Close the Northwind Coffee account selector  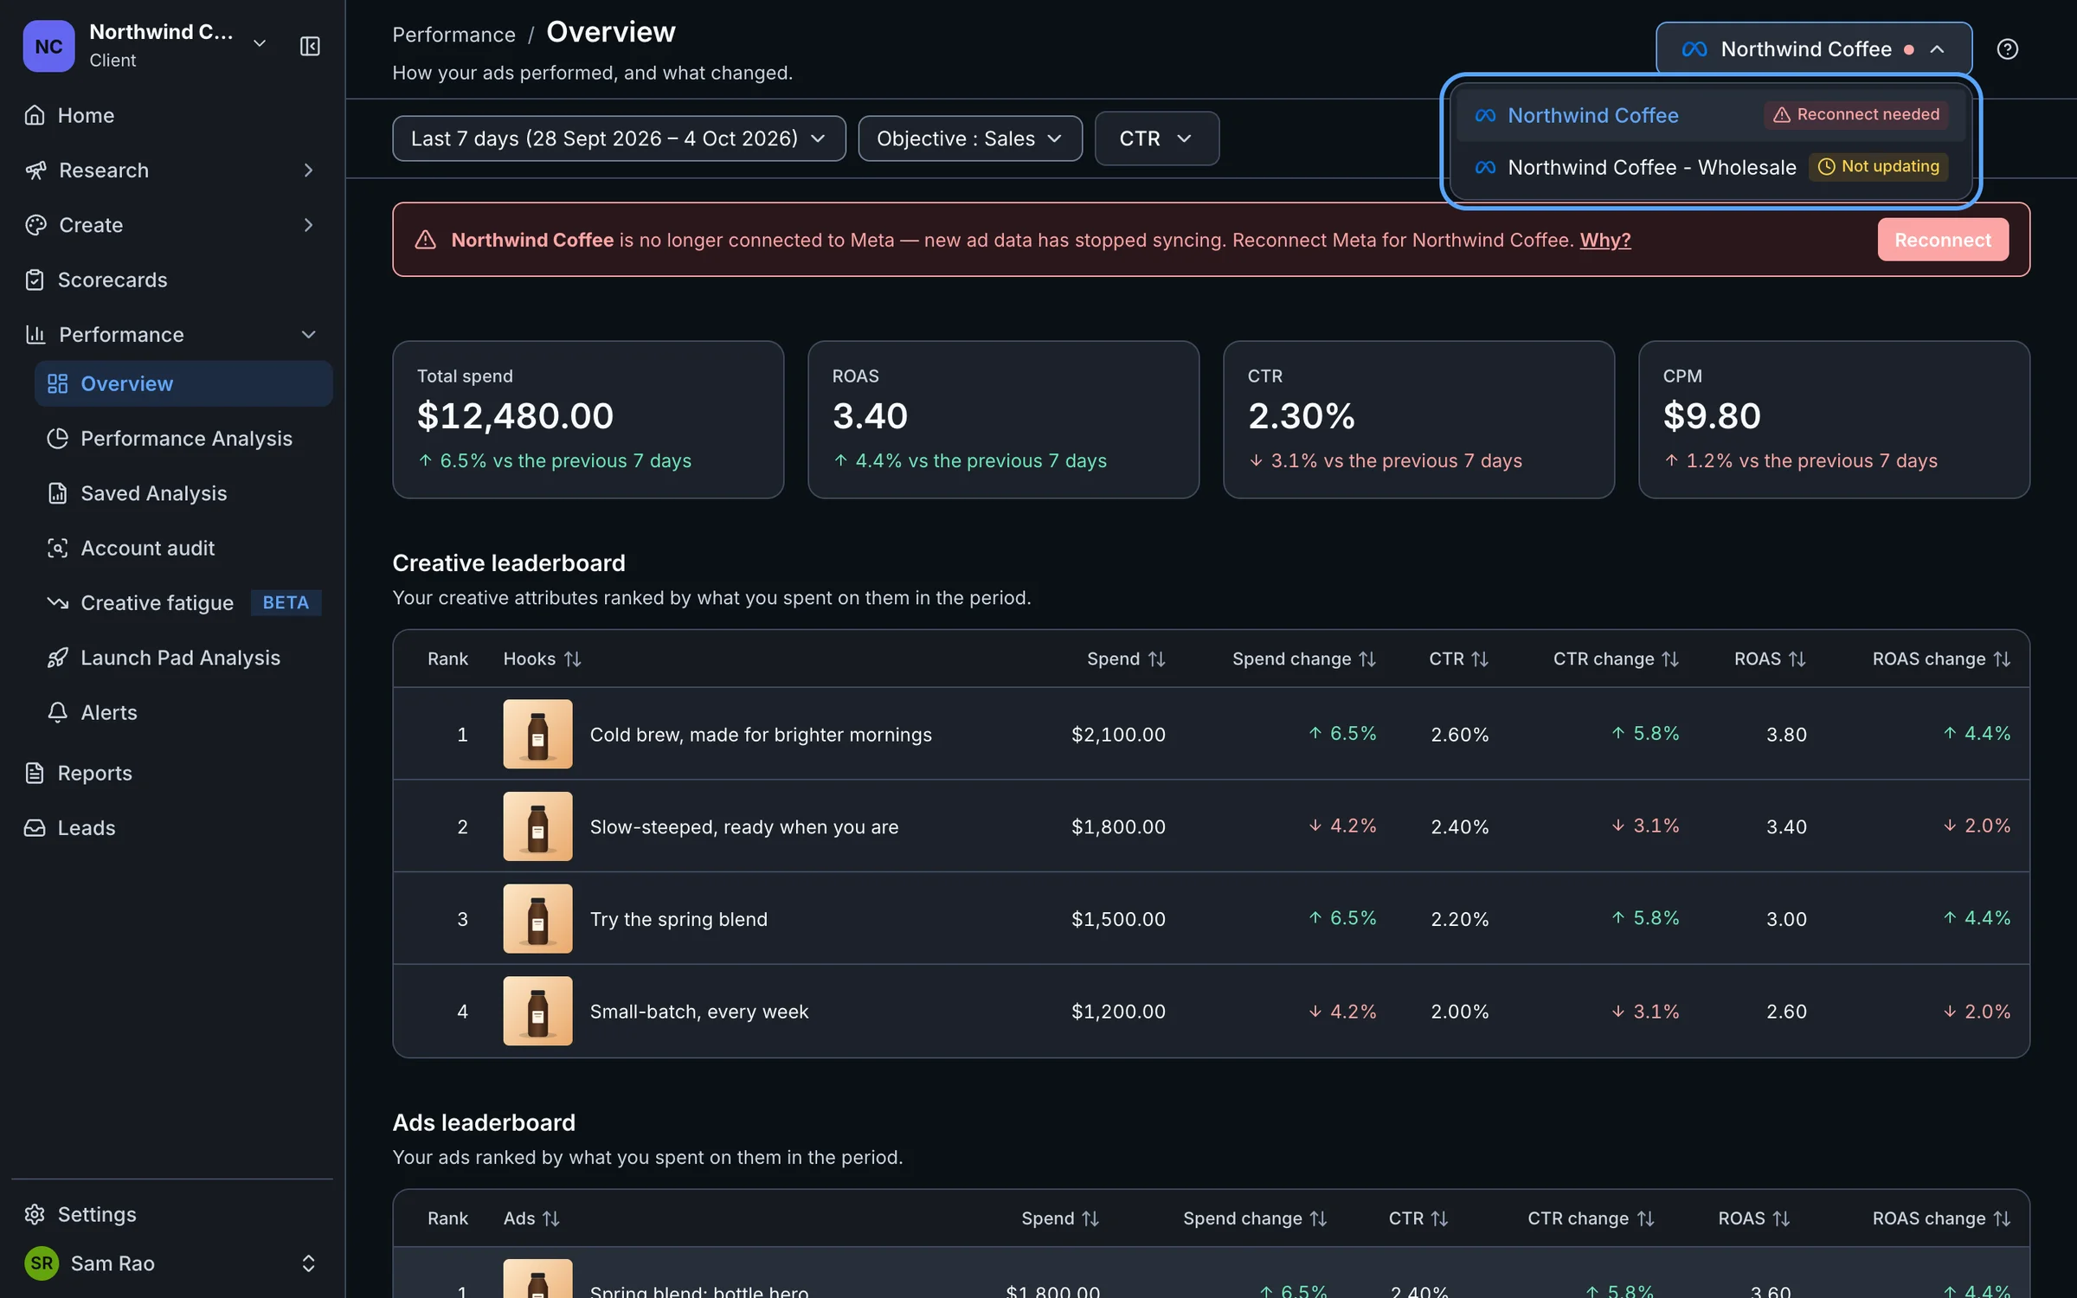(x=1814, y=49)
